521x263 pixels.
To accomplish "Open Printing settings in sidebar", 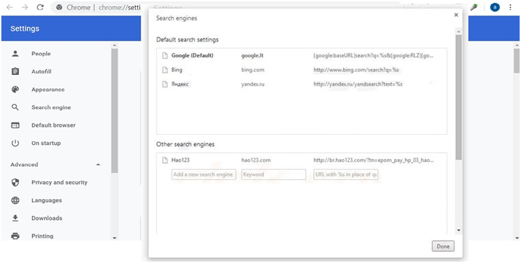I will click(42, 236).
